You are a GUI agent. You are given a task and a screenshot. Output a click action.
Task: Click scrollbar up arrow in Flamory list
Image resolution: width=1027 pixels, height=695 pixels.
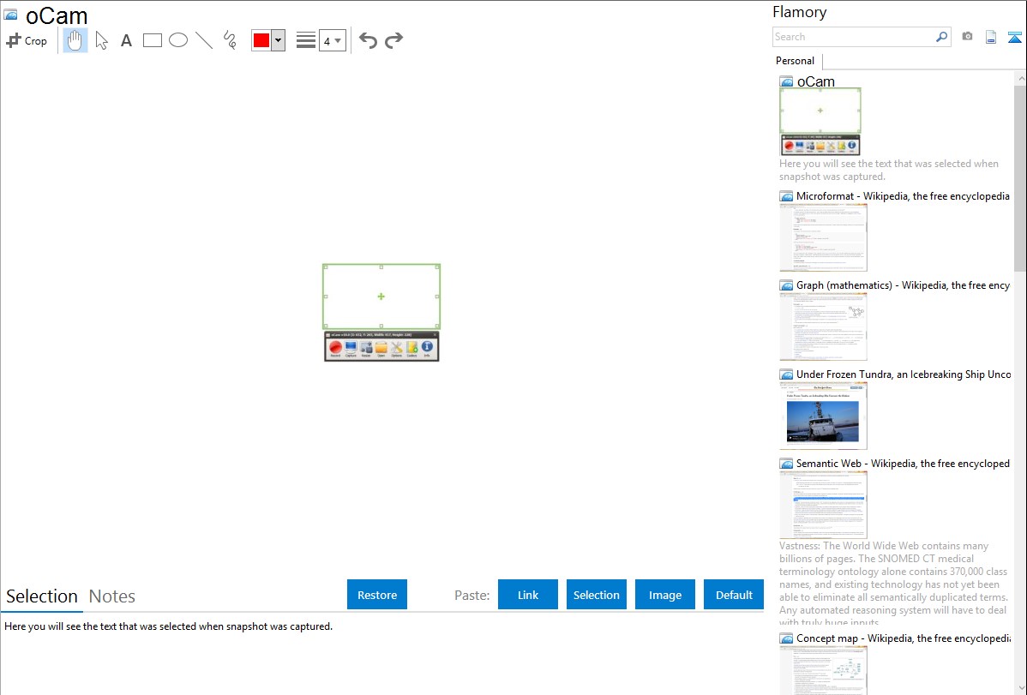click(x=1020, y=78)
